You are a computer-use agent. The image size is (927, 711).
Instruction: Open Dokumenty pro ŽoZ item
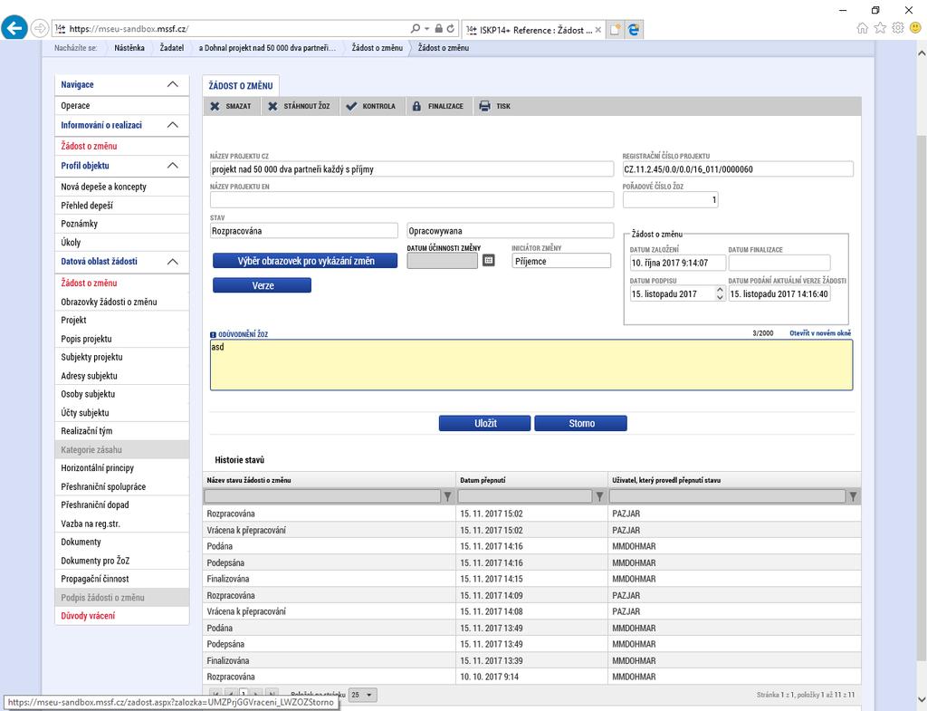[x=122, y=561]
